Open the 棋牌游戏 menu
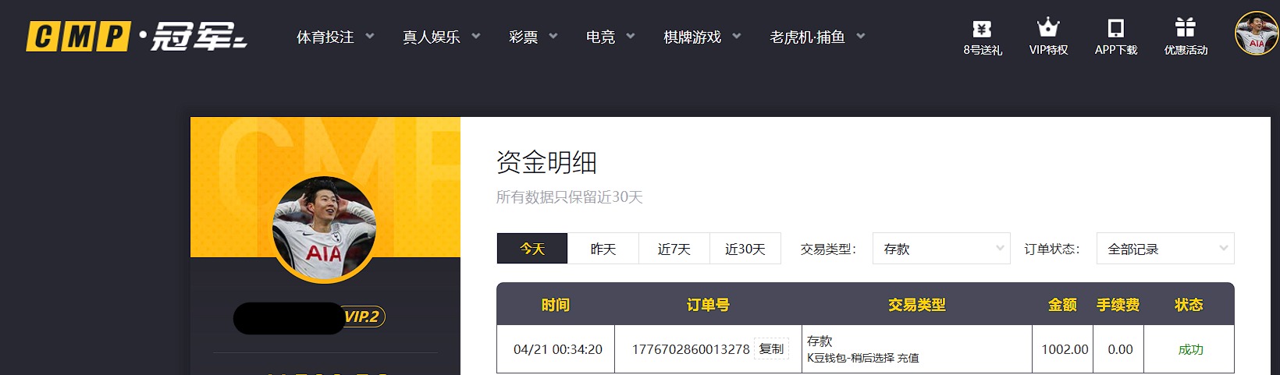The width and height of the screenshot is (1280, 375). [692, 37]
